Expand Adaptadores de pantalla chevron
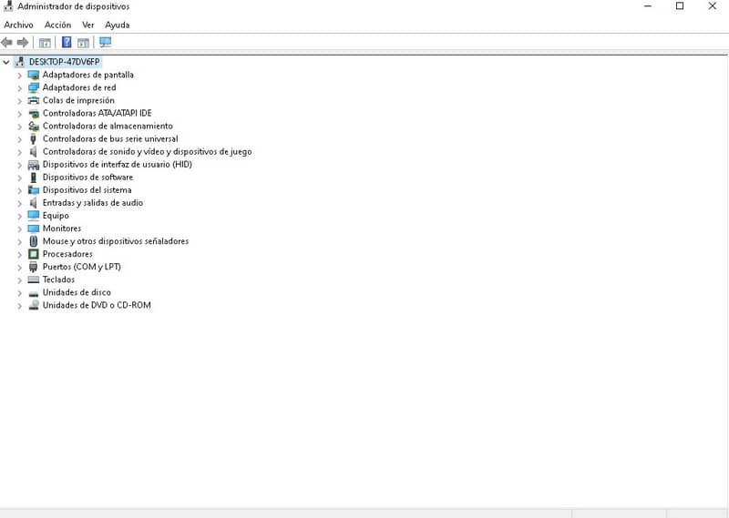This screenshot has height=518, width=729. 19,76
